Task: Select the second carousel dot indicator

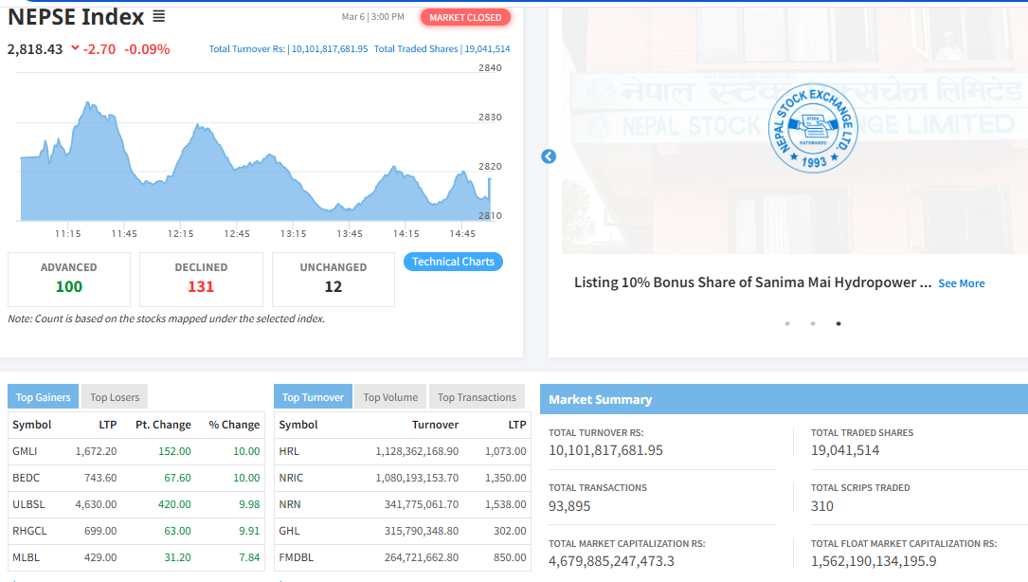Action: (813, 323)
